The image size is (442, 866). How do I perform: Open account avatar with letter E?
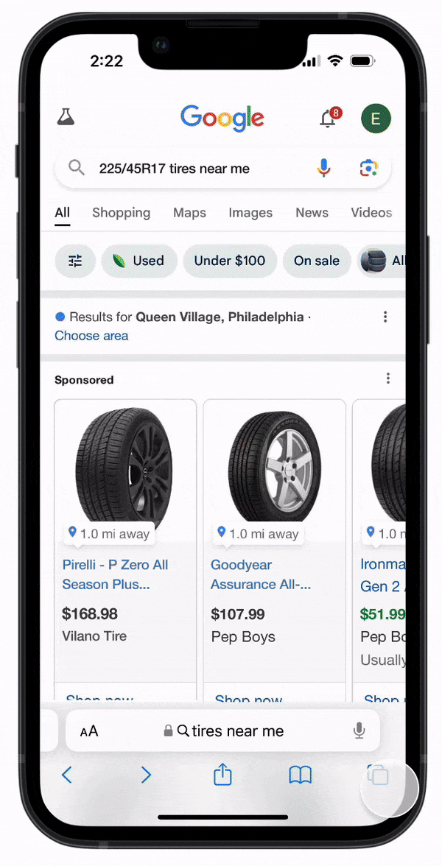376,118
